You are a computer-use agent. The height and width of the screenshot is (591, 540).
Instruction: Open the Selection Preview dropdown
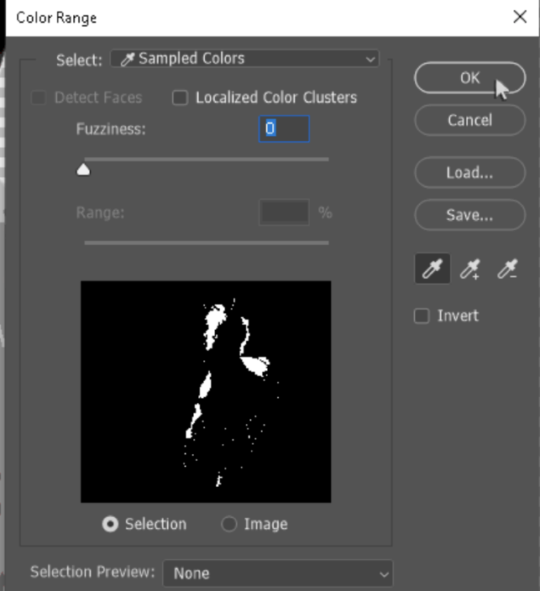[x=278, y=573]
